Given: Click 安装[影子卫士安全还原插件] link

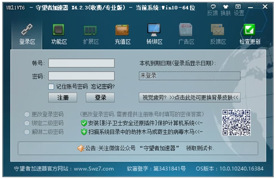Looking at the screenshot, I should pos(145,123).
